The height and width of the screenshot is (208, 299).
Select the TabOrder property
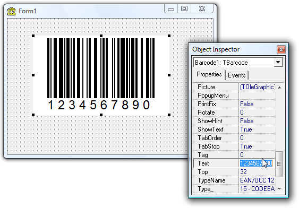(216, 138)
